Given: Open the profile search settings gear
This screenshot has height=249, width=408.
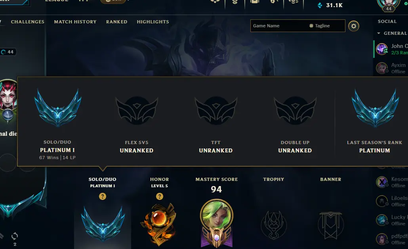Looking at the screenshot, I should (354, 26).
